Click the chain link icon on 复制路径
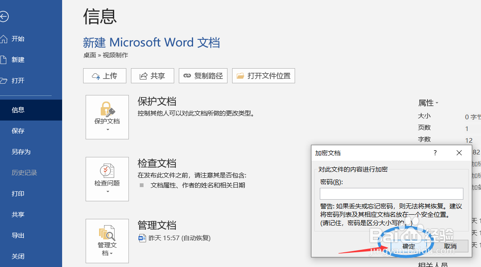481x267 pixels. pyautogui.click(x=187, y=76)
